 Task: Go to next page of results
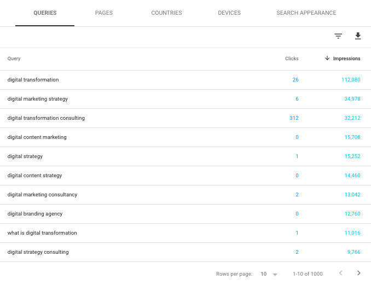(359, 274)
